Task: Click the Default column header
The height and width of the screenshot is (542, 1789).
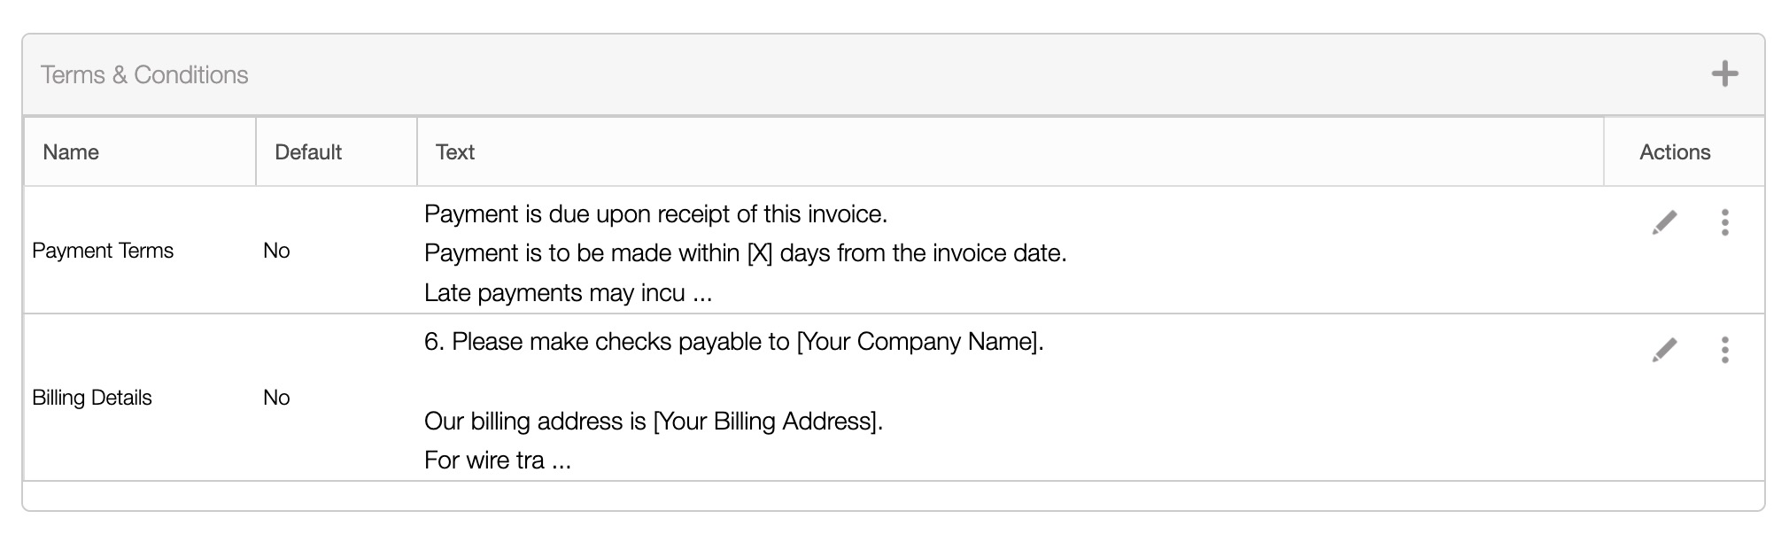Action: [x=308, y=152]
